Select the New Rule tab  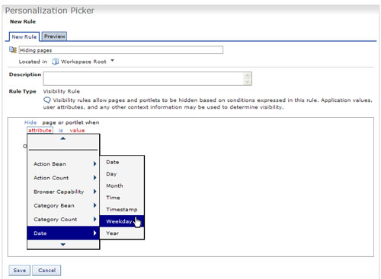click(x=24, y=36)
